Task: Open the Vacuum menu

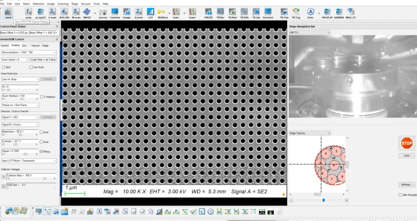Action: (86, 4)
